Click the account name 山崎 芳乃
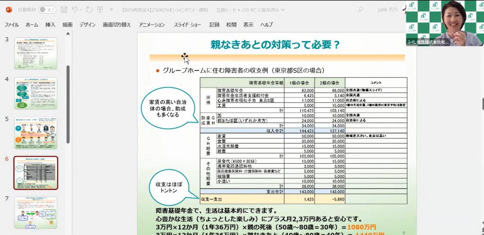 pyautogui.click(x=388, y=10)
